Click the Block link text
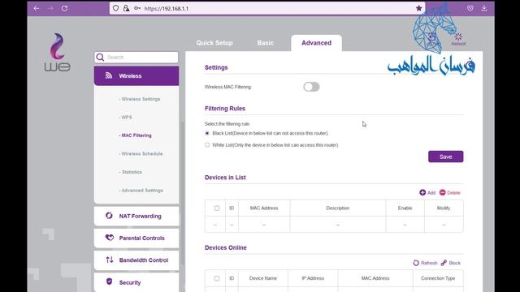The image size is (520, 292). coord(455,263)
